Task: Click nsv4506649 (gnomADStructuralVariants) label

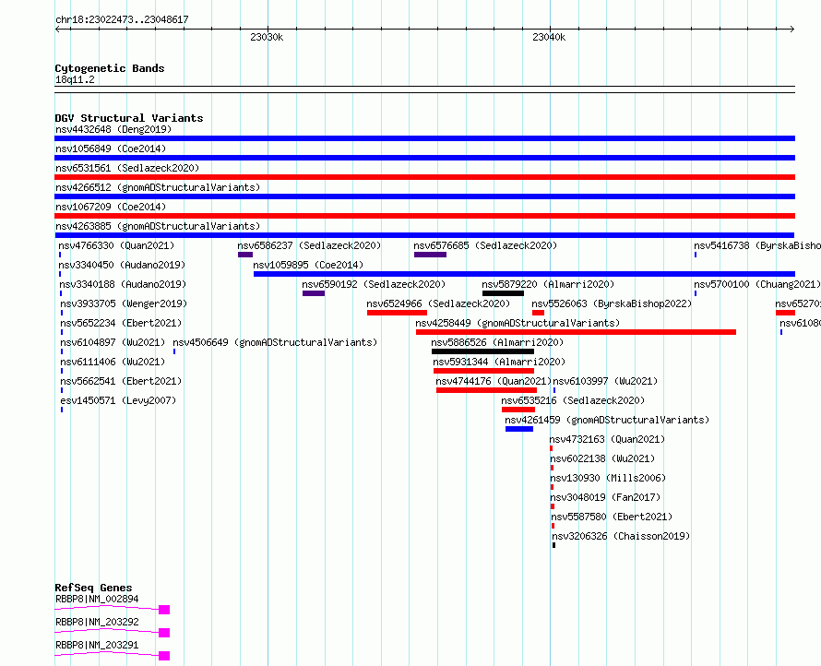Action: click(x=276, y=342)
